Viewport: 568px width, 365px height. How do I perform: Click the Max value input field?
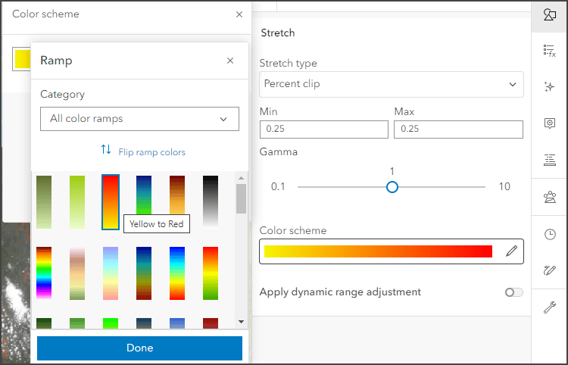pos(458,129)
